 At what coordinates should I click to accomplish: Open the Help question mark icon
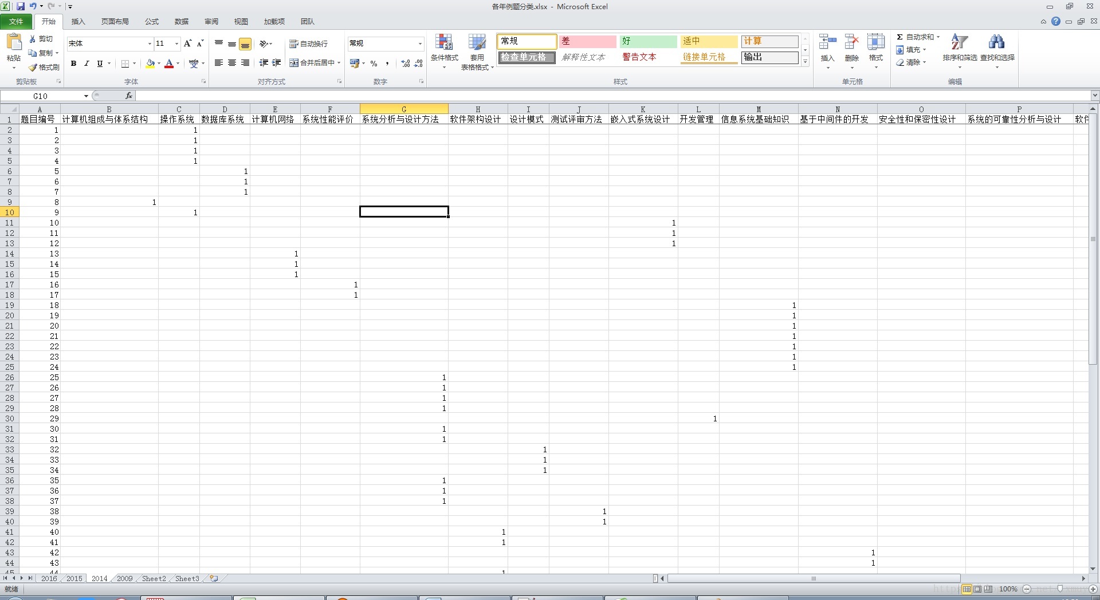point(1056,22)
